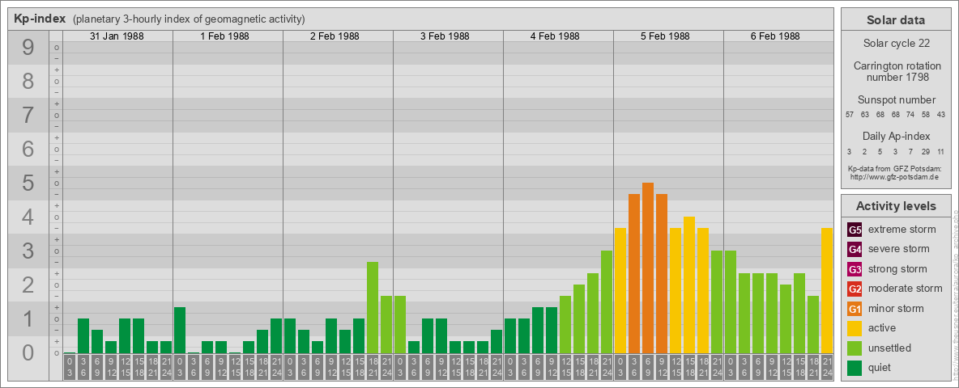Click the G4 severe storm badge
This screenshot has width=959, height=388.
[855, 249]
